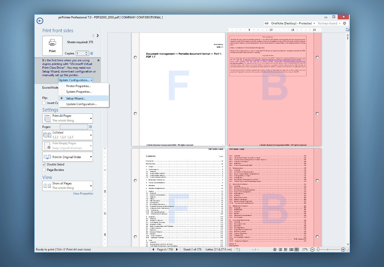Open the Collated dropdown
Image resolution: width=384 pixels, height=267 pixels.
click(x=67, y=135)
